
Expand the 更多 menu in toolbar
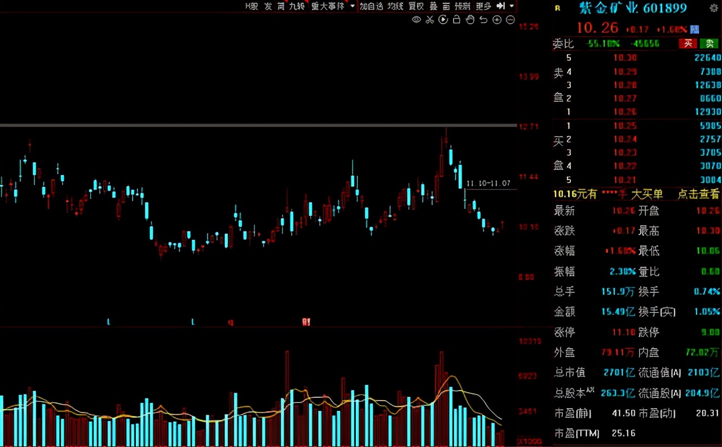[483, 6]
